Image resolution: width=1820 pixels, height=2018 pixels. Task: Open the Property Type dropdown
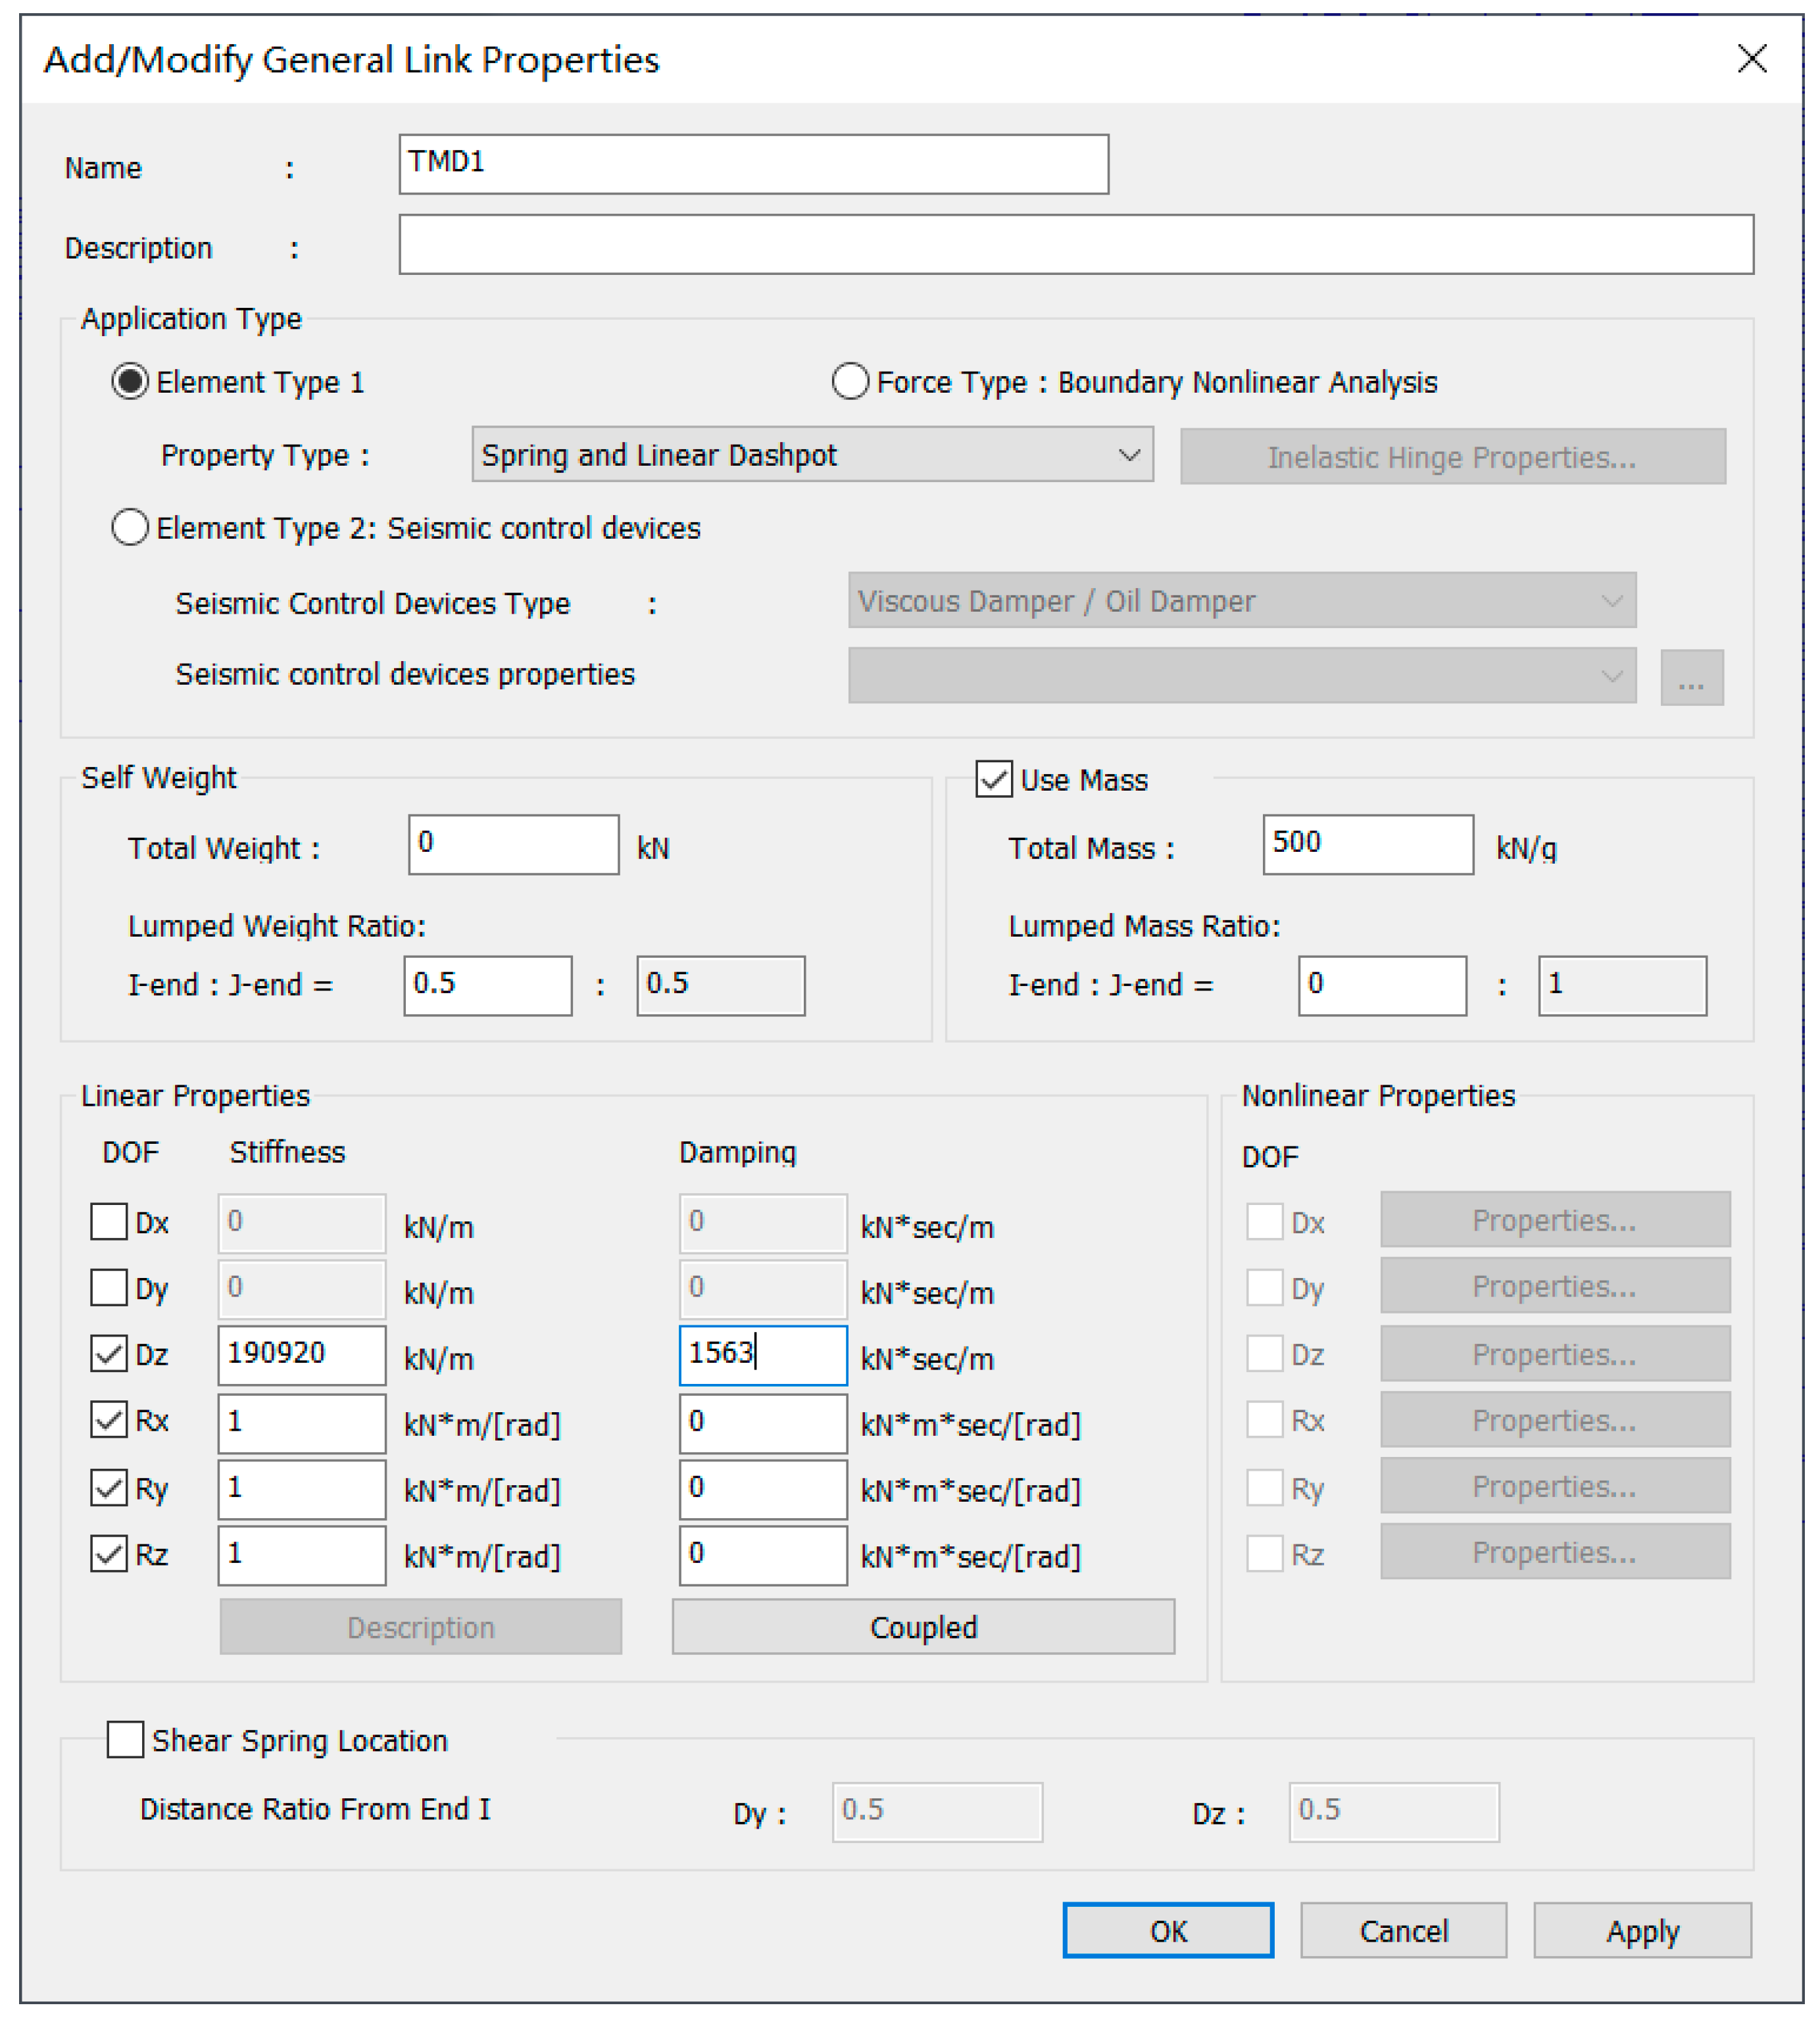tap(811, 455)
